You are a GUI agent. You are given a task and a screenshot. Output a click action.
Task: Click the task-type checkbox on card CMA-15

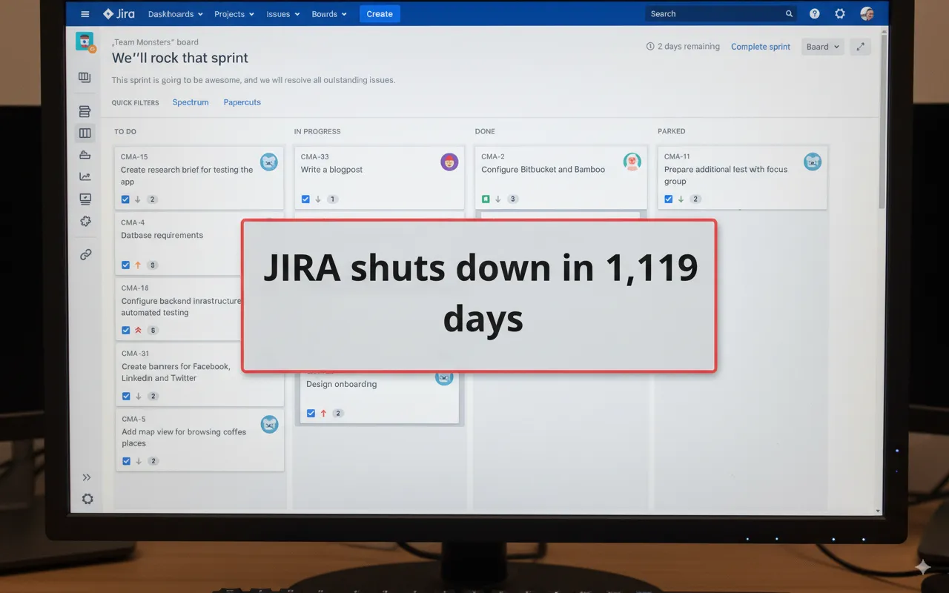(x=125, y=199)
